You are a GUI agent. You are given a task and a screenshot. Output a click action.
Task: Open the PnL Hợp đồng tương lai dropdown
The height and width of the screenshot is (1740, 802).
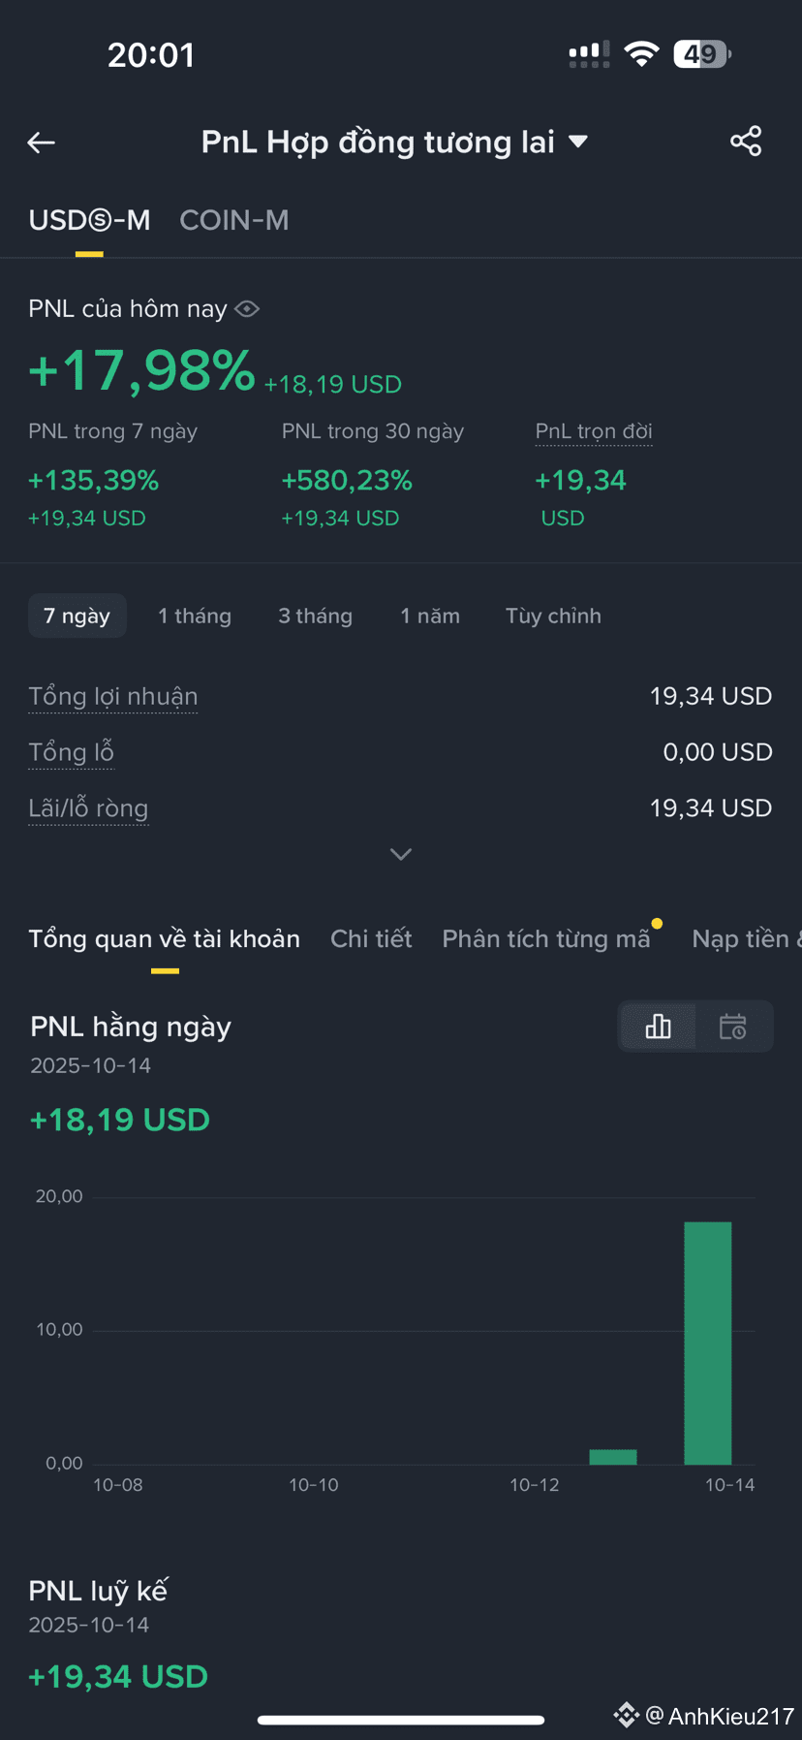coord(394,142)
